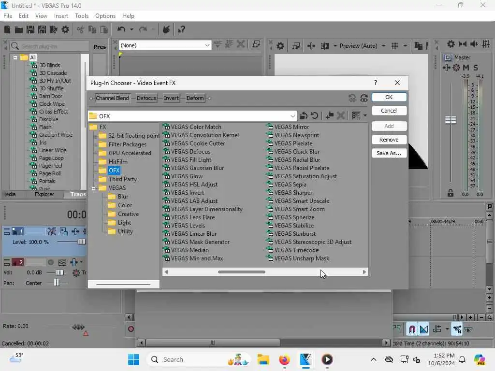Screen dimensions: 495x371
Task: Click the Preview on external monitor icon
Action: point(296,46)
